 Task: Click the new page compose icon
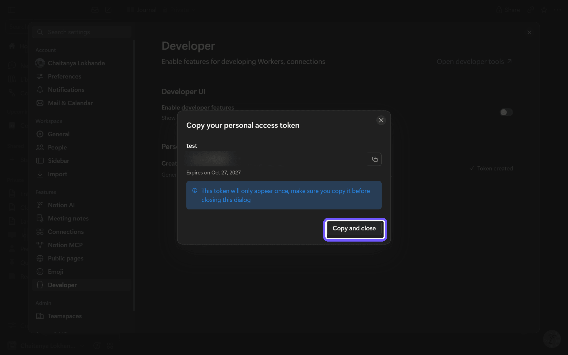(108, 10)
